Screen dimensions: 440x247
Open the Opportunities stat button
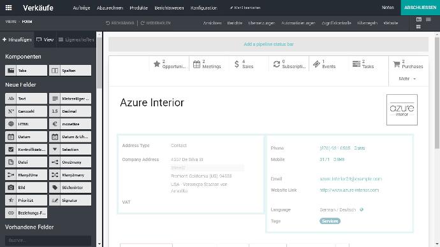(169, 64)
